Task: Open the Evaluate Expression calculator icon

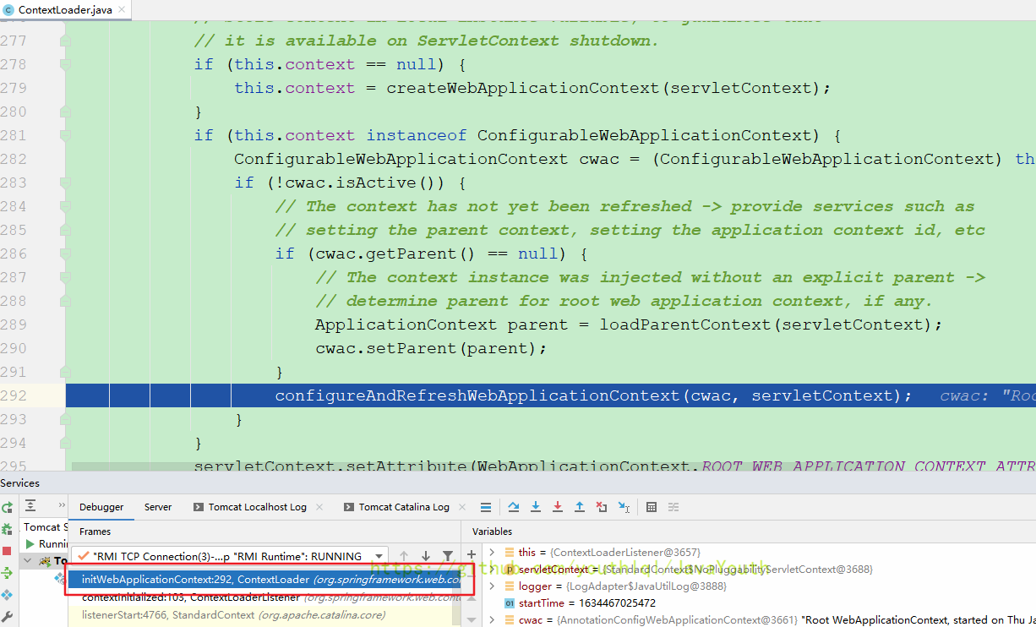Action: pos(652,507)
